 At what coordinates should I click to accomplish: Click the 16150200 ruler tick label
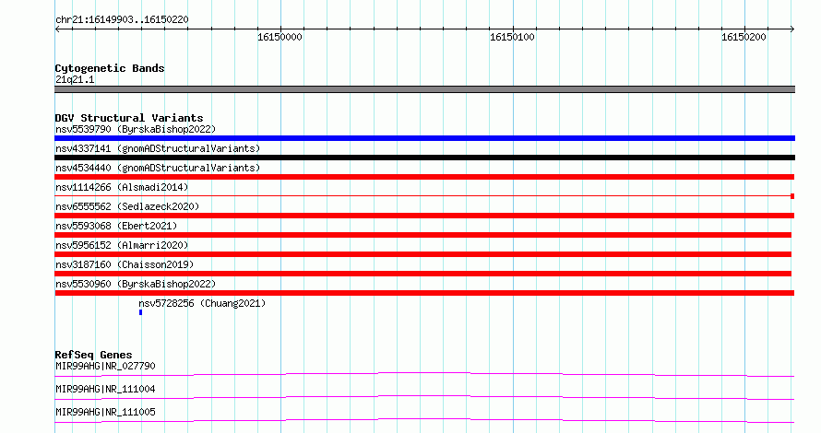[744, 37]
